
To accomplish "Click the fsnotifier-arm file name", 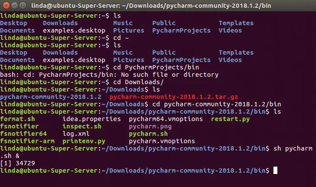I will [x=27, y=141].
